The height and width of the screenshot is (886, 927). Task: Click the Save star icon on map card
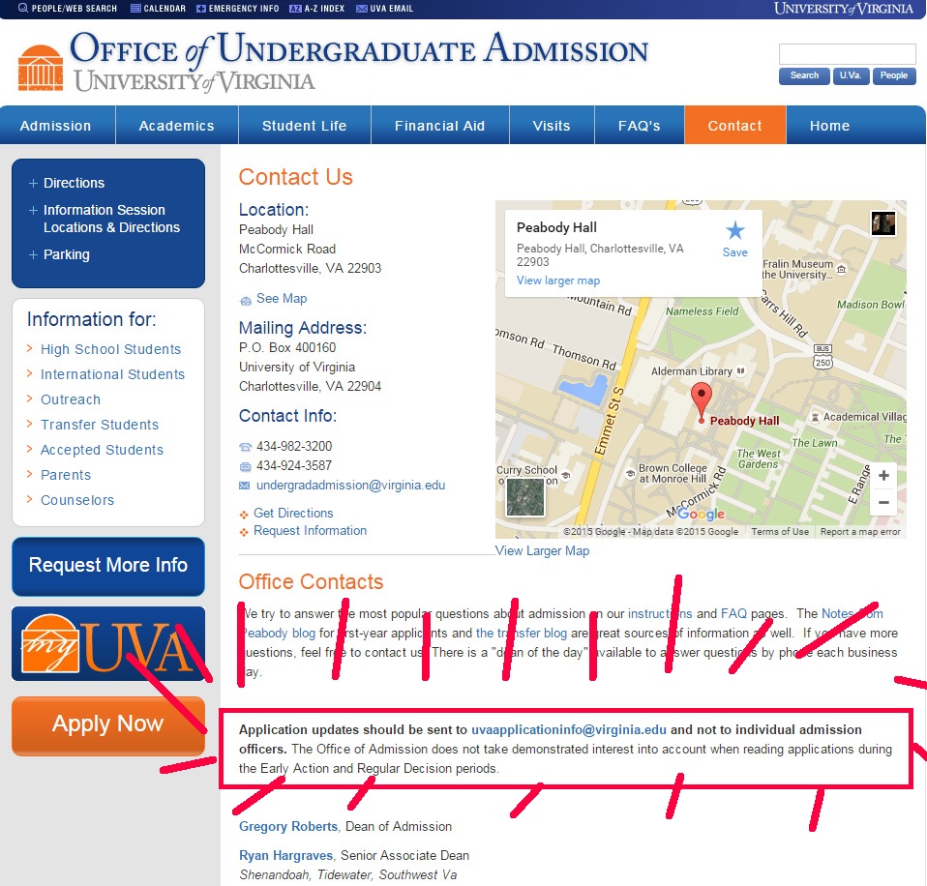point(734,230)
